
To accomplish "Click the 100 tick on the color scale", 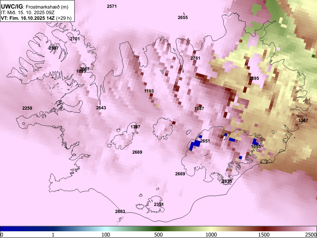I will coord(106,235).
